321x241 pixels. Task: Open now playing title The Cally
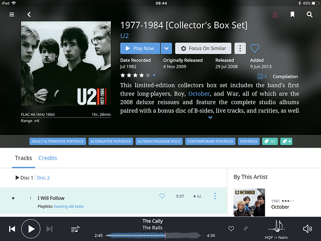(x=152, y=221)
